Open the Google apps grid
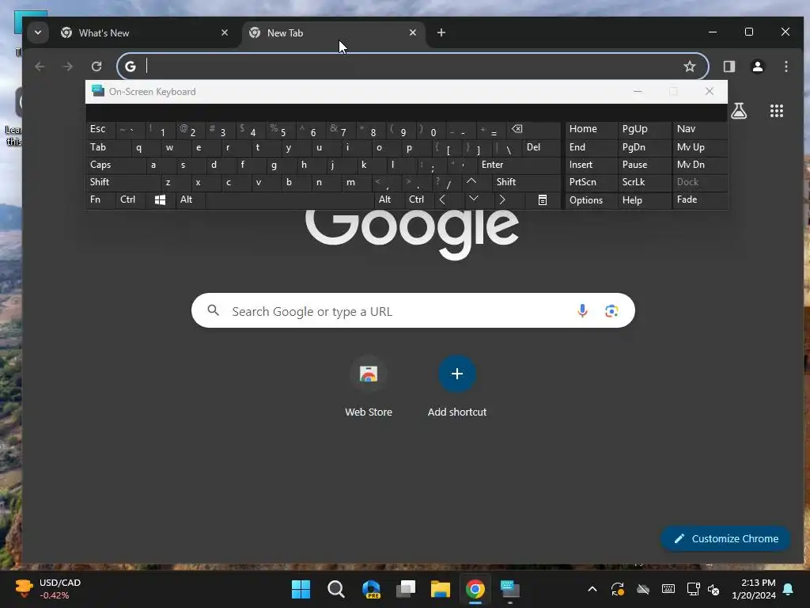 pyautogui.click(x=777, y=111)
